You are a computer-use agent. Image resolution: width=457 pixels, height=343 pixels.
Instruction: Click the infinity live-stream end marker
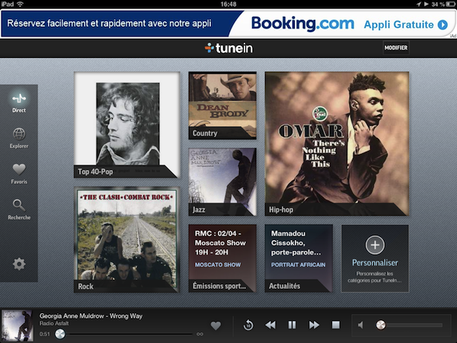click(x=200, y=334)
